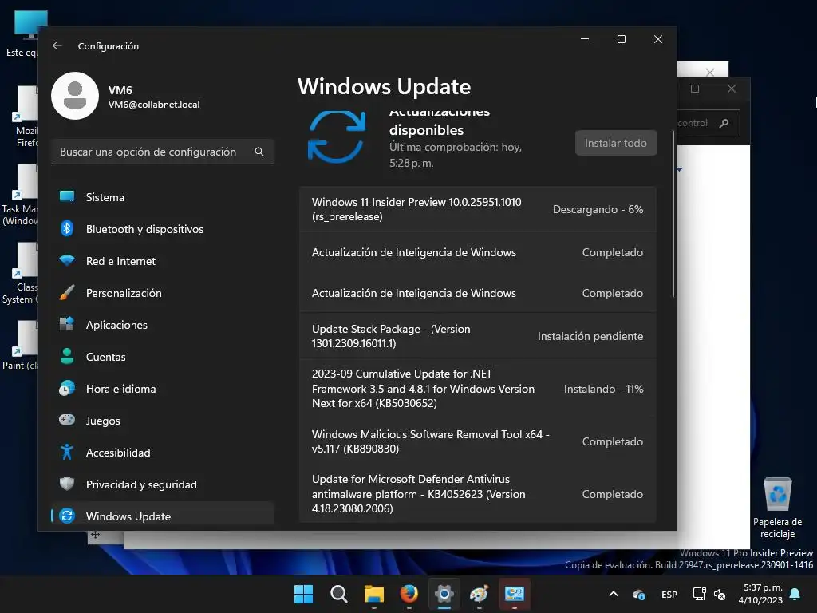Click Windows 11 Insider Preview 10.0.25951.1010 row
The width and height of the screenshot is (817, 613).
point(477,209)
